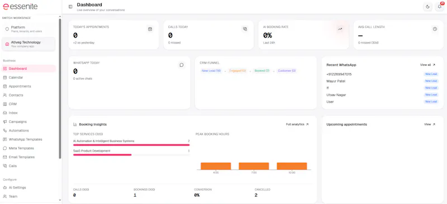Open Appointments in the sidebar
447x204 pixels.
[28, 86]
